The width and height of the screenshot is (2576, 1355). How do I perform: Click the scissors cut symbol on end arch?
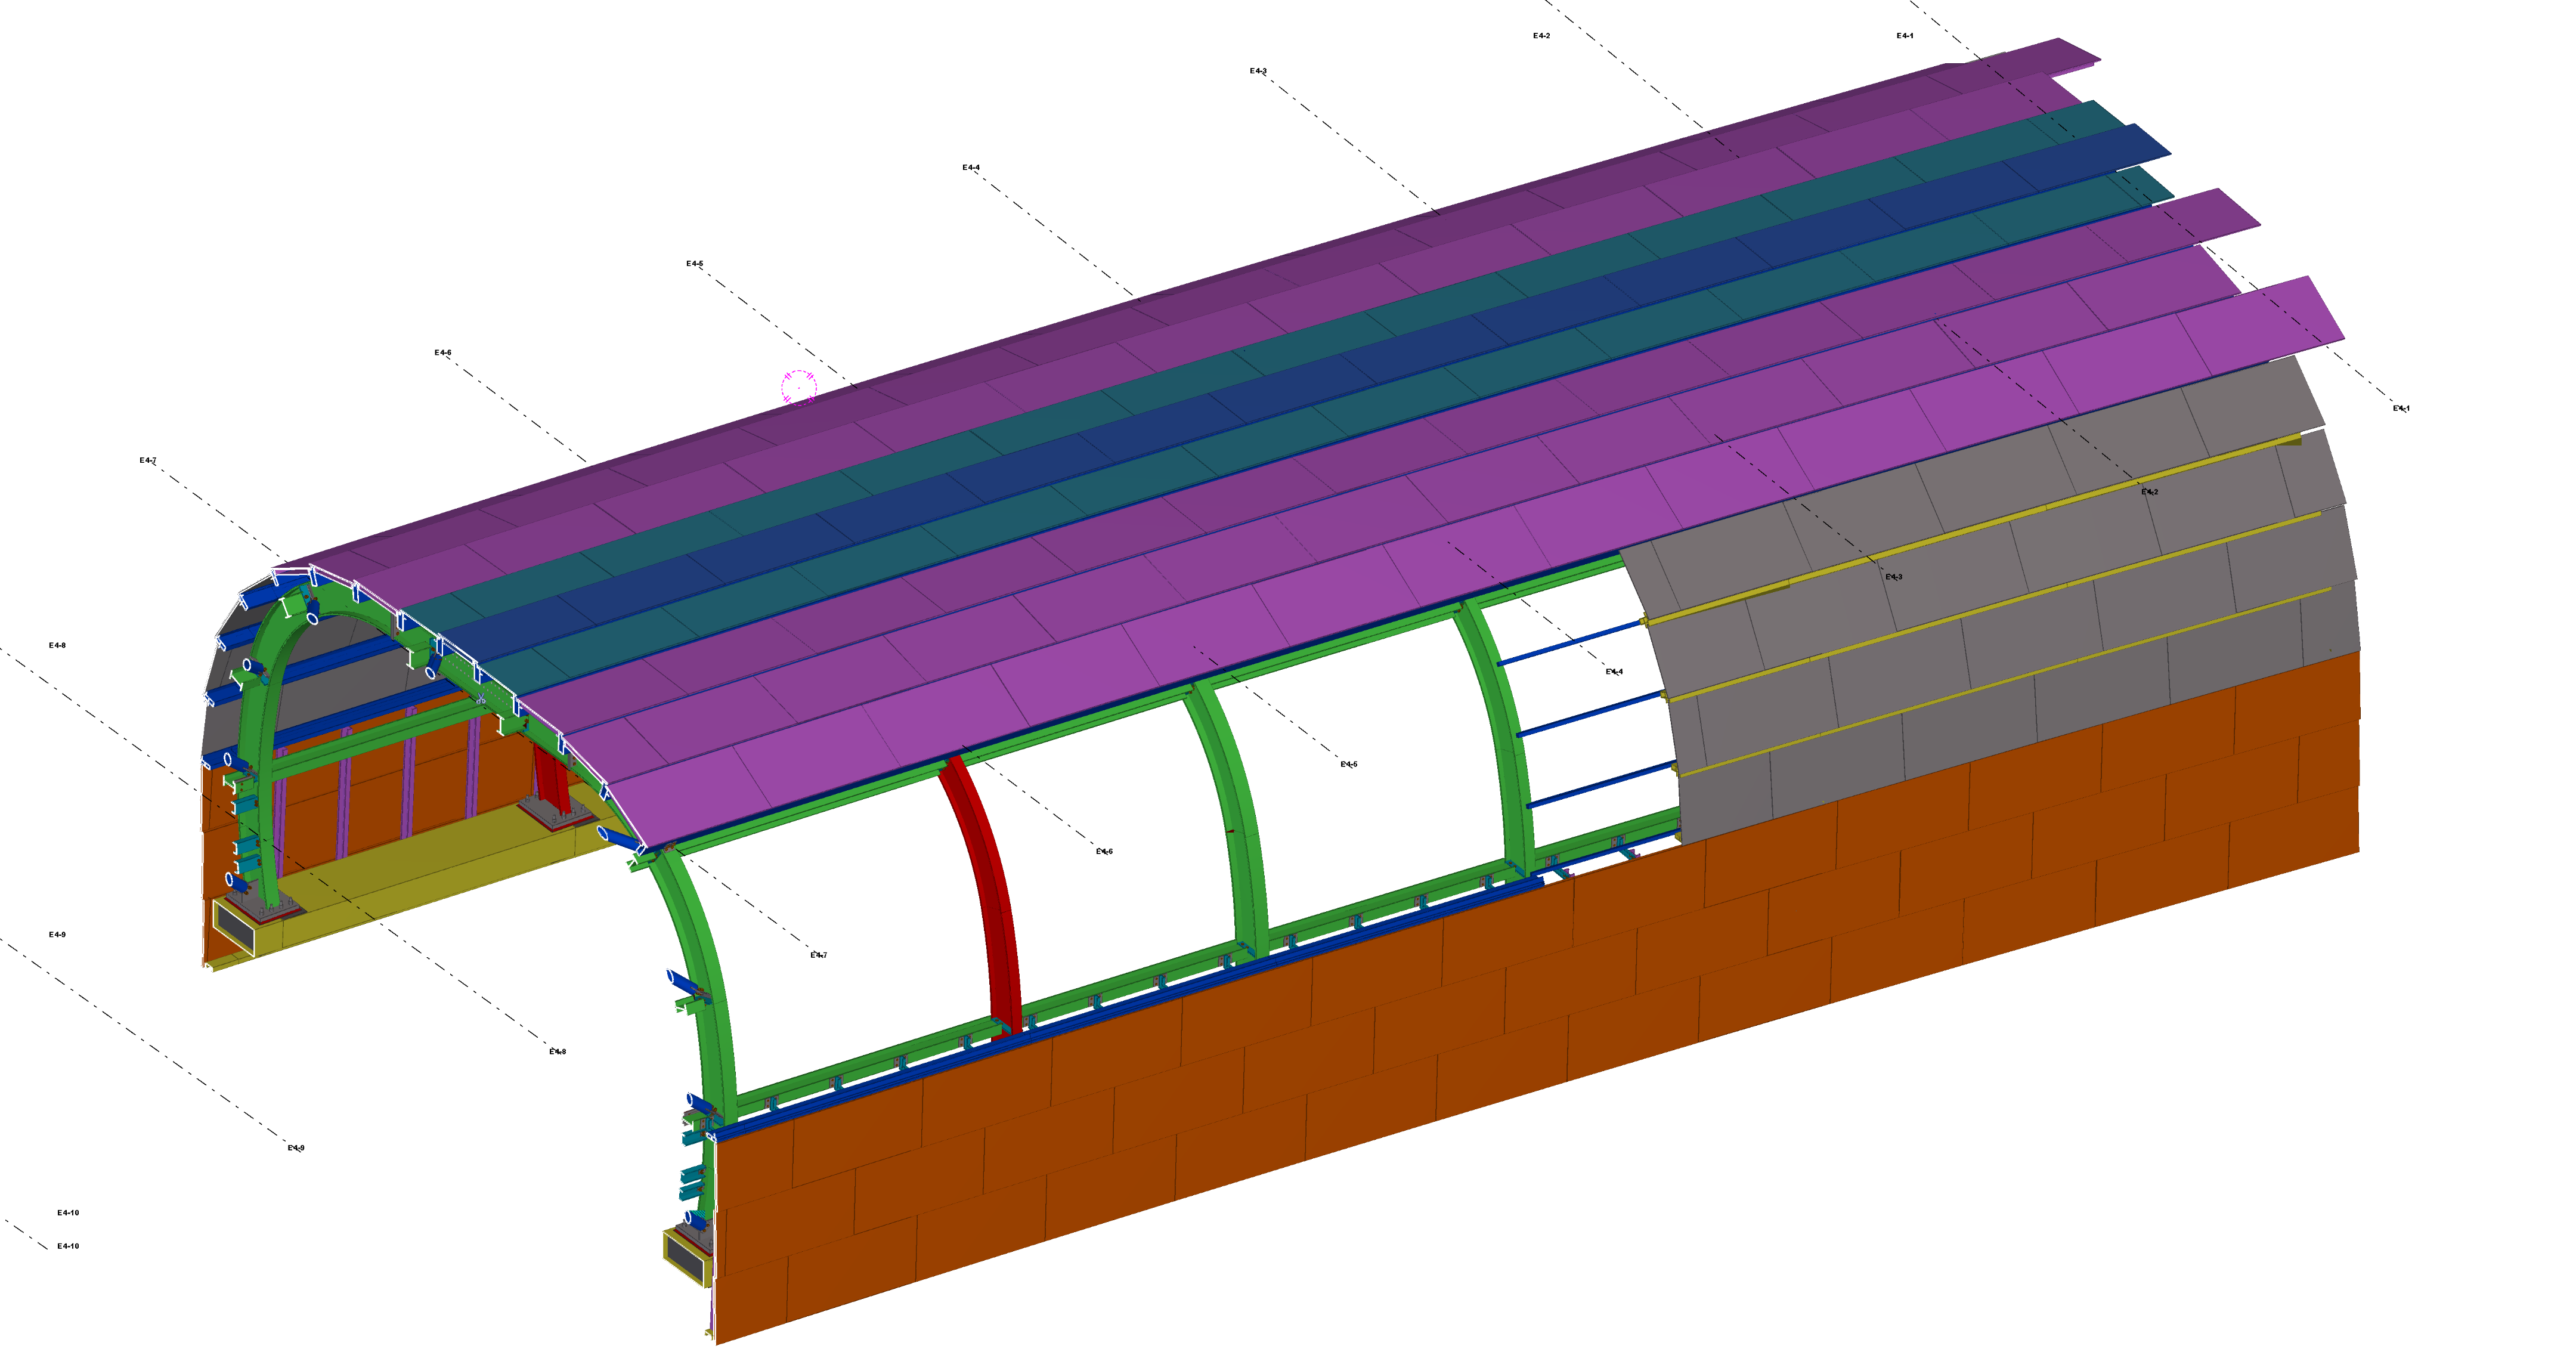(481, 699)
